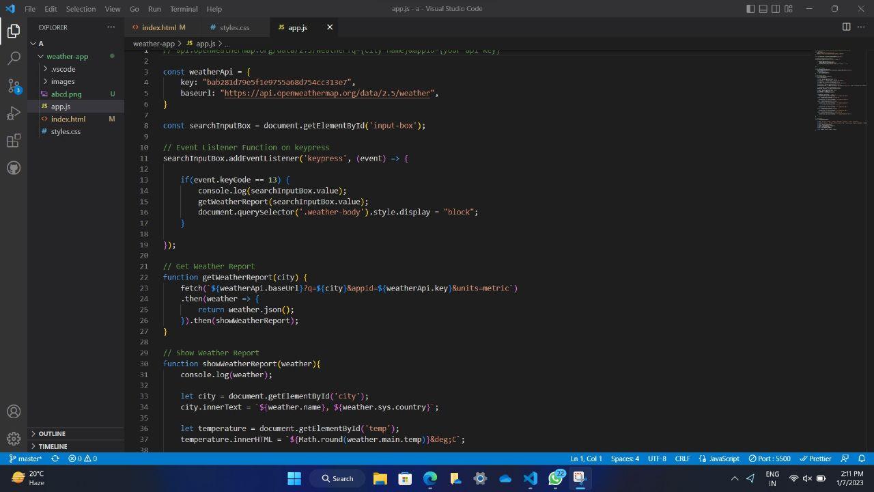Toggle the bottom panel layout button
Viewport: 874px width, 492px height.
(763, 9)
